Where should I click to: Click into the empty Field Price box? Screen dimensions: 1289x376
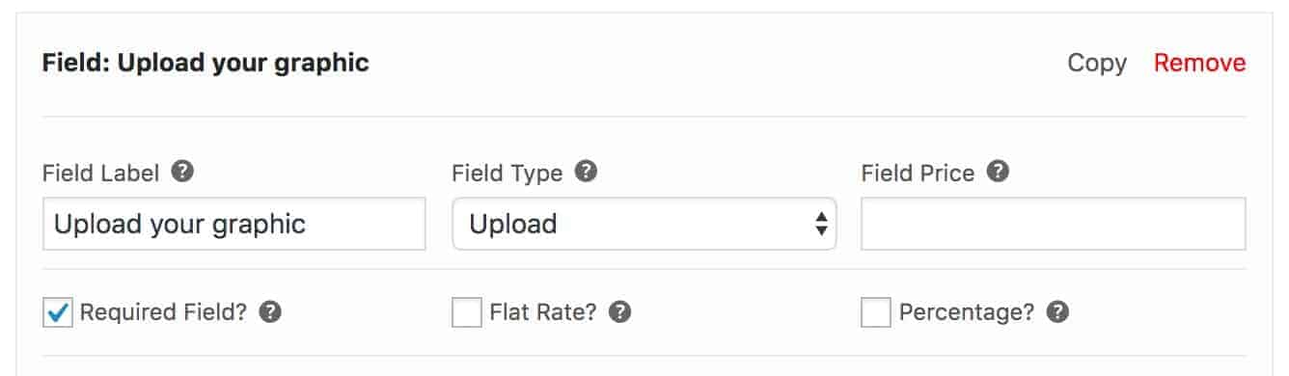click(x=1054, y=224)
